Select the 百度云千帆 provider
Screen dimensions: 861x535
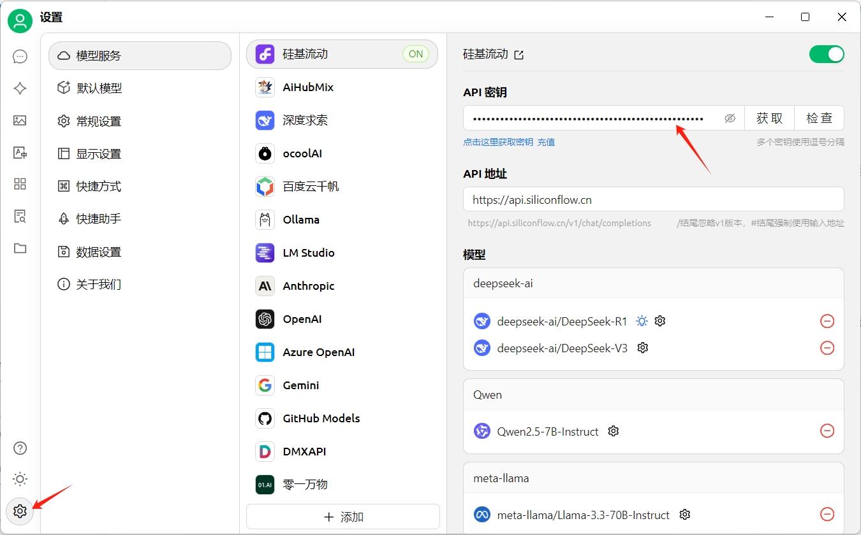pos(342,187)
